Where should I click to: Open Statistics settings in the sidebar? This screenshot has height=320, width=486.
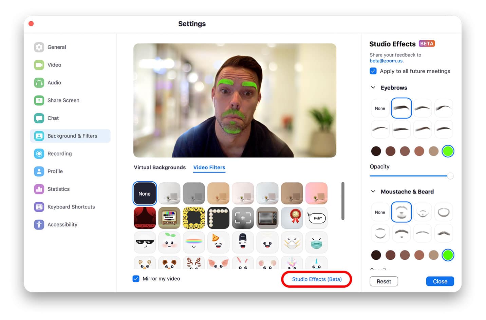[70, 189]
